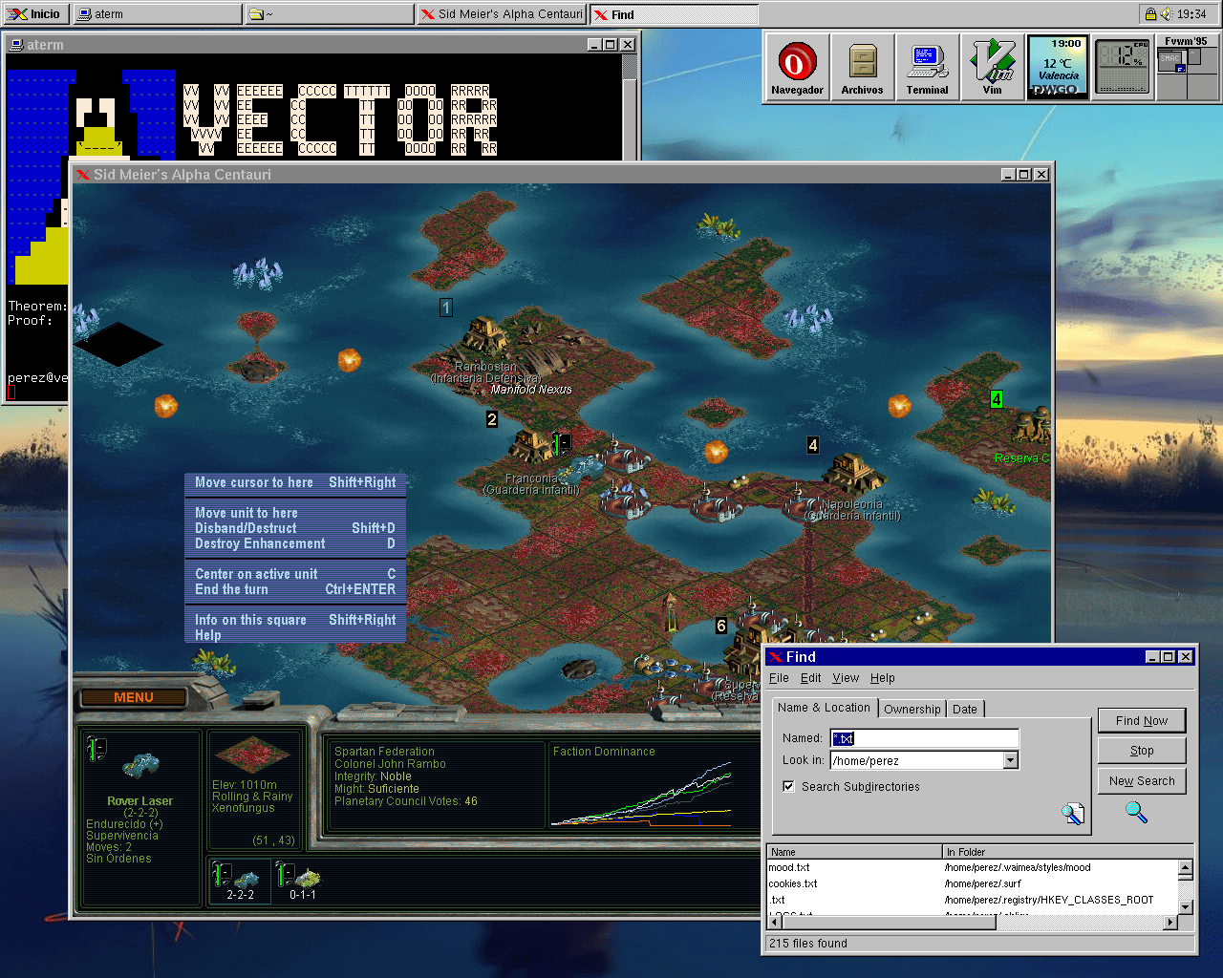Click the Rover Laser unit portrait
1223x978 pixels.
click(x=140, y=765)
